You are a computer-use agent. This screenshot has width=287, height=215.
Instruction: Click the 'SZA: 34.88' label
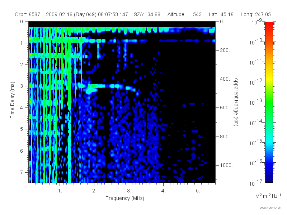(147, 14)
